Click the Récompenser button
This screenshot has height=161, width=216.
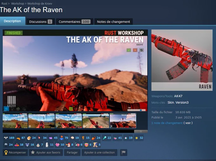point(15,152)
